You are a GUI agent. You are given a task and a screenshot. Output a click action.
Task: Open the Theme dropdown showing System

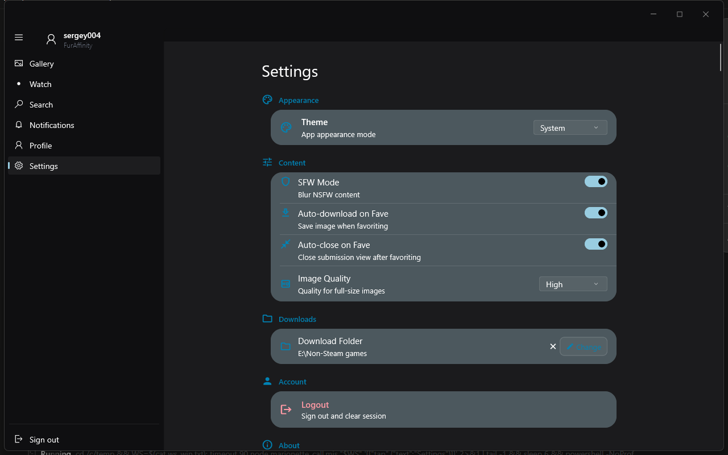(570, 127)
